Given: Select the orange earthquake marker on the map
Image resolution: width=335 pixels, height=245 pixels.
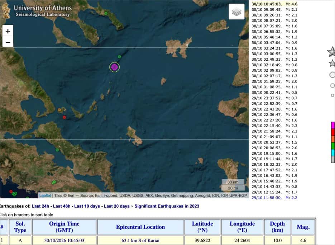Looking at the screenshot, I should tap(59, 110).
